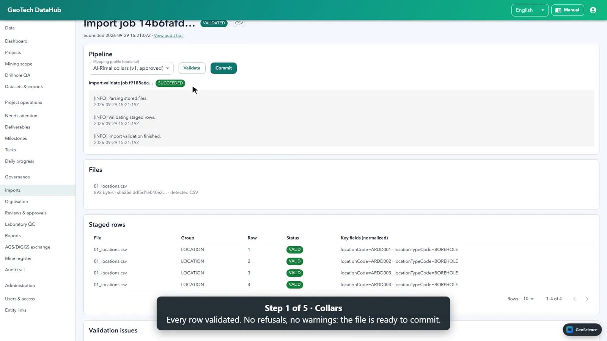The image size is (607, 341).
Task: Click the Row column header
Action: tap(252, 238)
